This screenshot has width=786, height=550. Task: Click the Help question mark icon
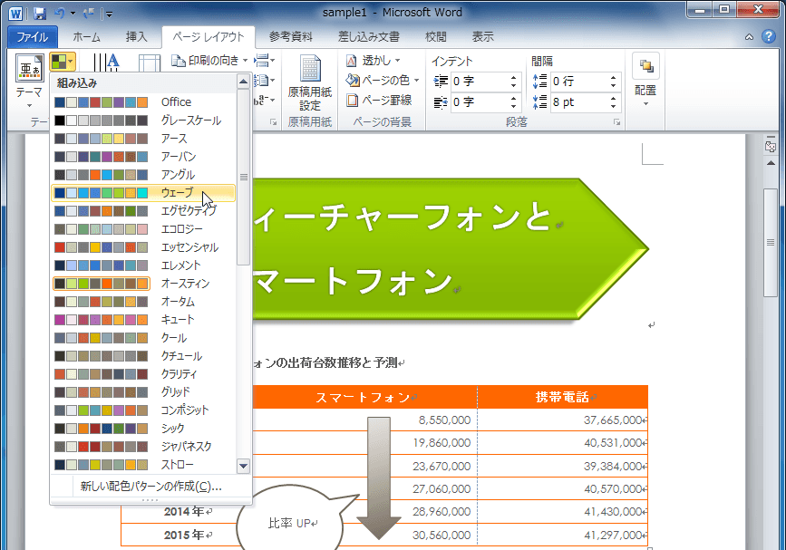769,36
